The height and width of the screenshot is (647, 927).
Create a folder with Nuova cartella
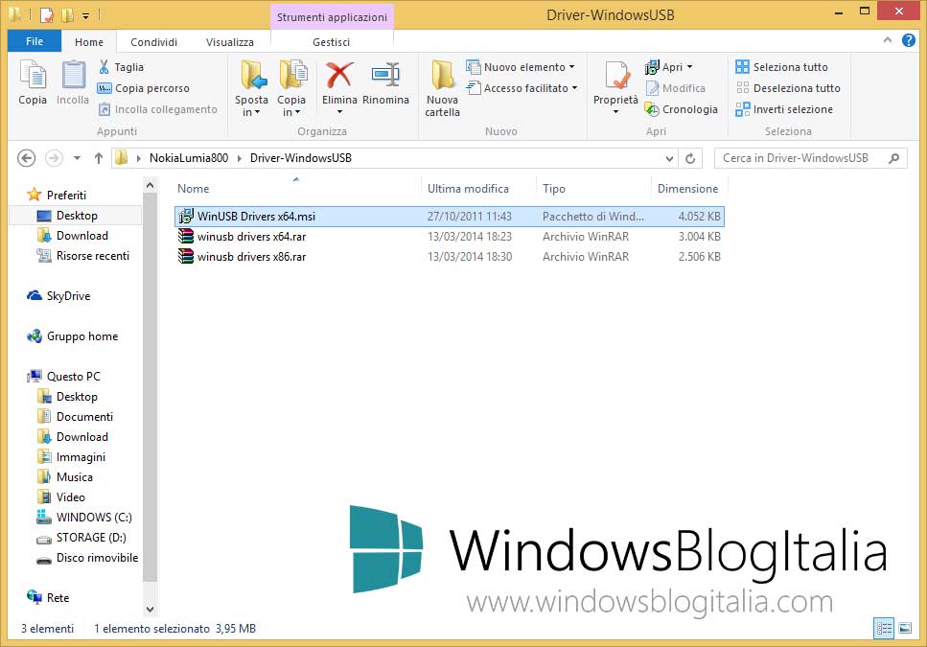(x=442, y=88)
